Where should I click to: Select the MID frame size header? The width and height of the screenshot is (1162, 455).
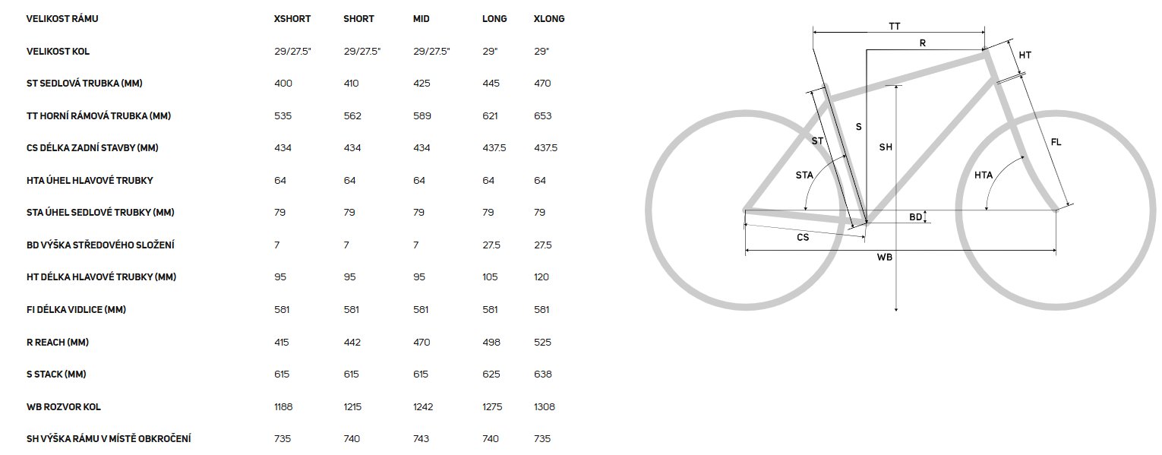click(421, 19)
